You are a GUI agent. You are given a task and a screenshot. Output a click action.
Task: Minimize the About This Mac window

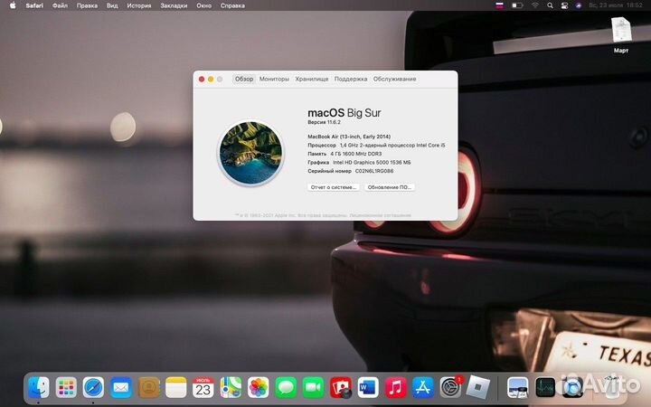211,79
